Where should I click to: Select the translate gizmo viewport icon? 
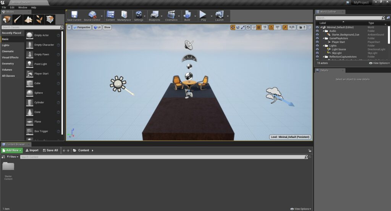pos(233,27)
